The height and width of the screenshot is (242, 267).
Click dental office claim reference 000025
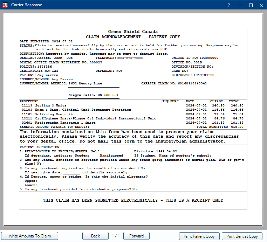click(96, 62)
